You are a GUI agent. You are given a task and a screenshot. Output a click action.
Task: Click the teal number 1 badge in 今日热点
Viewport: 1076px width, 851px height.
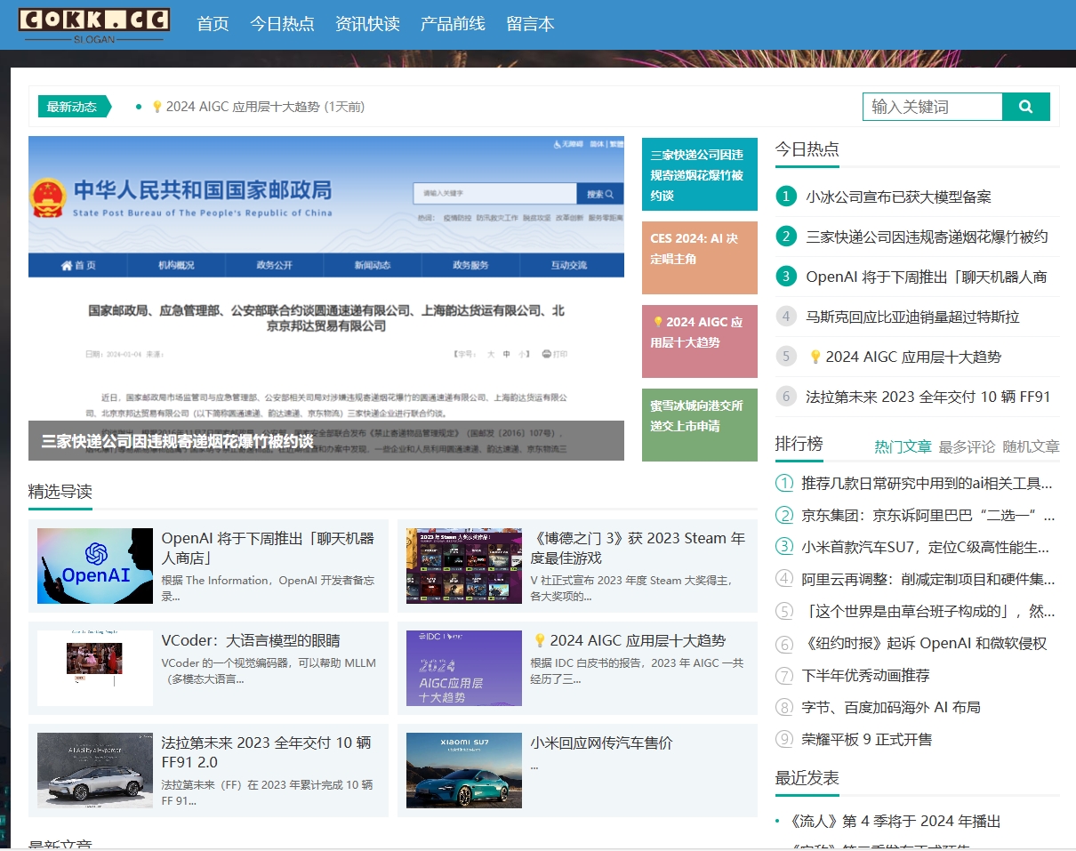coord(786,195)
